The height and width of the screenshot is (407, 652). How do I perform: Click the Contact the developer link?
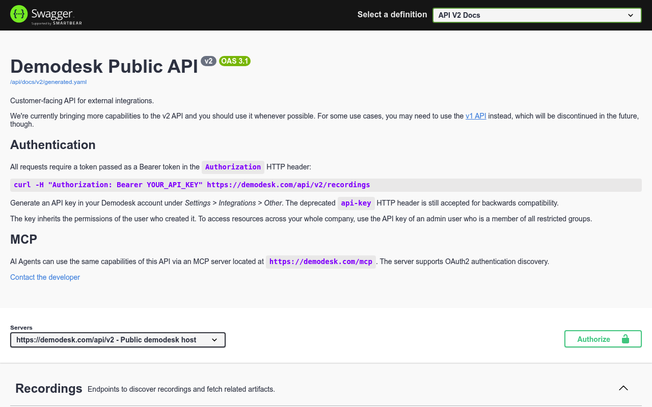click(45, 277)
